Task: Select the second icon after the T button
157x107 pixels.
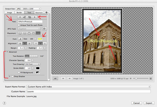Action: tap(30, 17)
